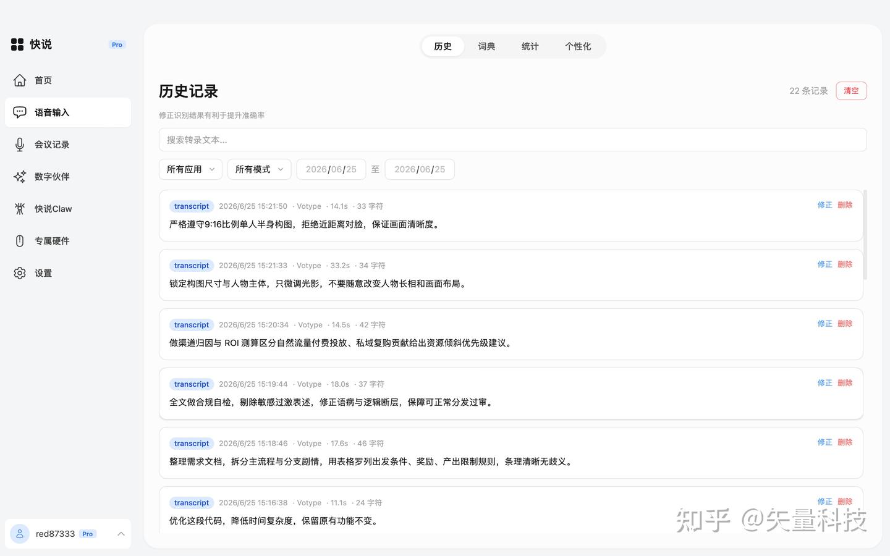Select text 优化这段代码
The image size is (890, 556).
click(x=196, y=521)
